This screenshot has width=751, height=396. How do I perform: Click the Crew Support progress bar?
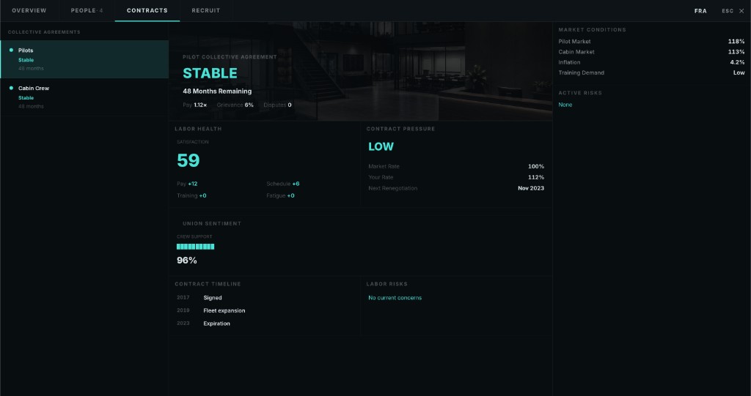195,247
